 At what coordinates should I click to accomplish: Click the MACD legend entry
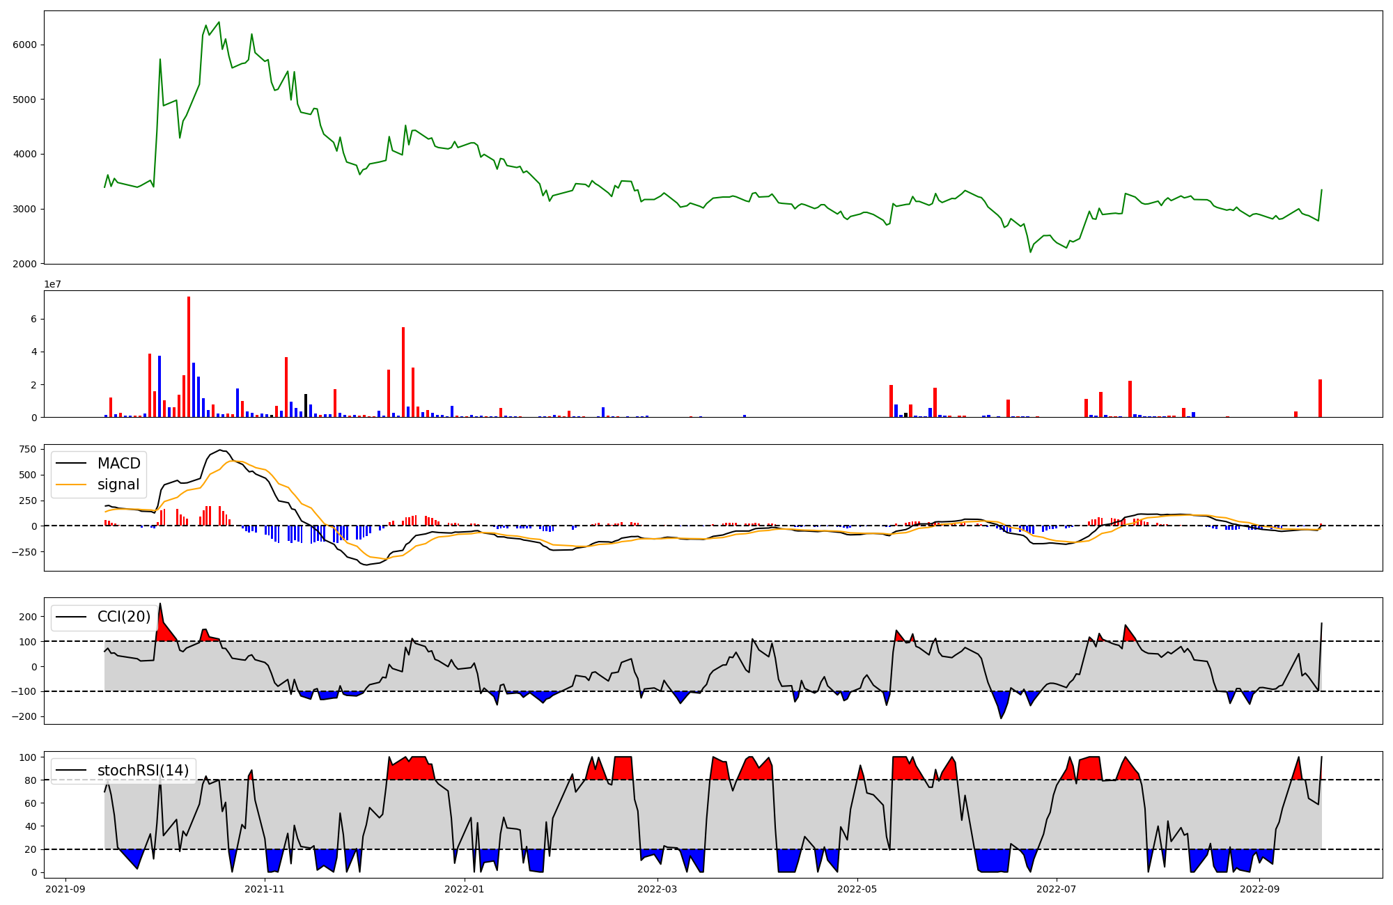tap(118, 464)
